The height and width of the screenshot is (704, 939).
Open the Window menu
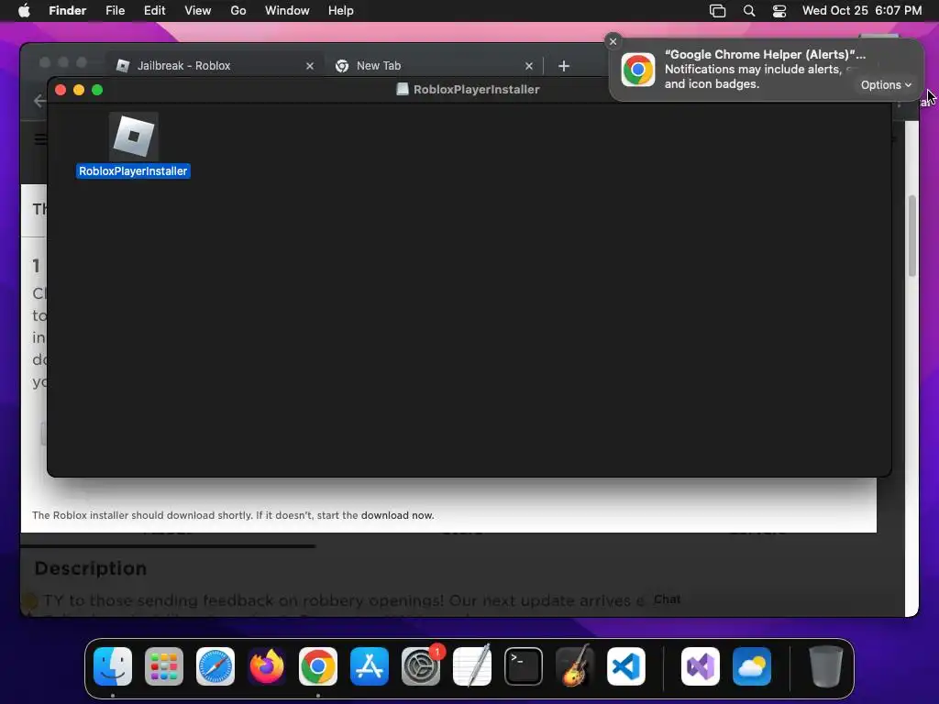(287, 11)
